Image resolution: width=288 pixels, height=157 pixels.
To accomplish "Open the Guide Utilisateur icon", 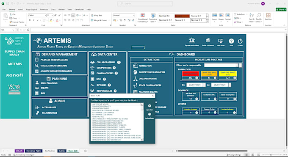I will pyautogui.click(x=208, y=40).
